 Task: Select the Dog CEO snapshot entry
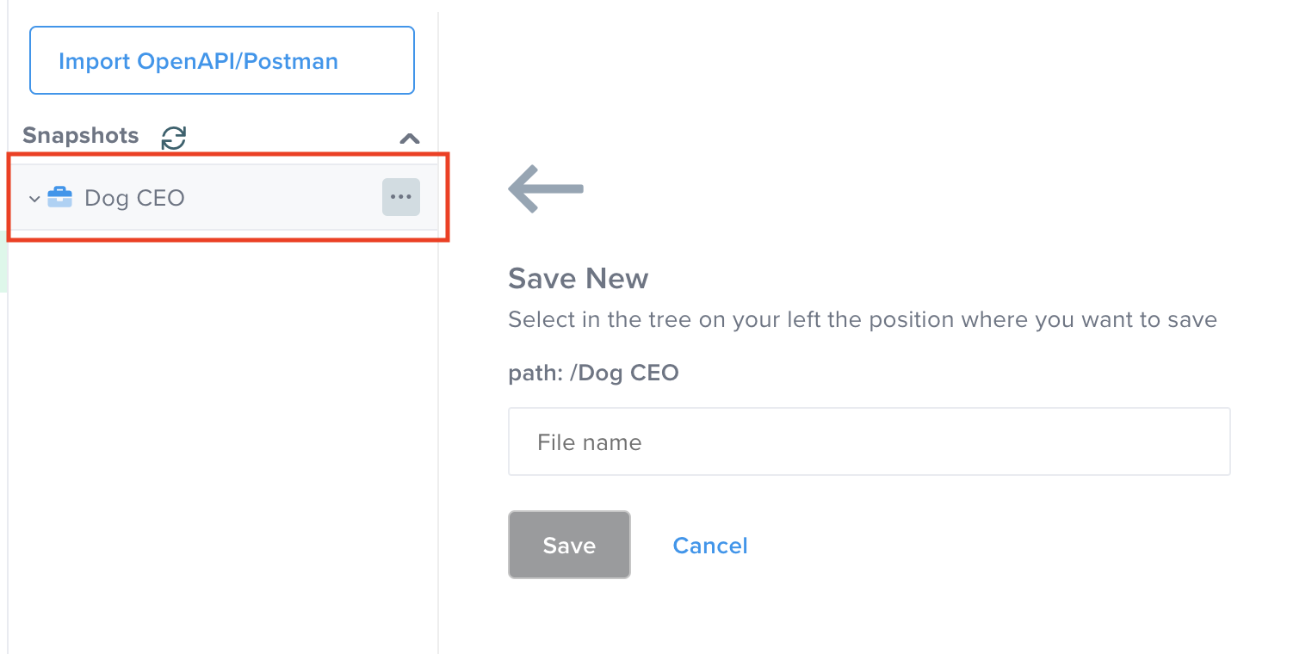pyautogui.click(x=133, y=197)
